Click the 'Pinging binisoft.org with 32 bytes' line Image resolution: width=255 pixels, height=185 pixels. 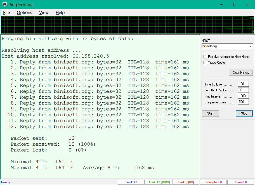tap(67, 39)
